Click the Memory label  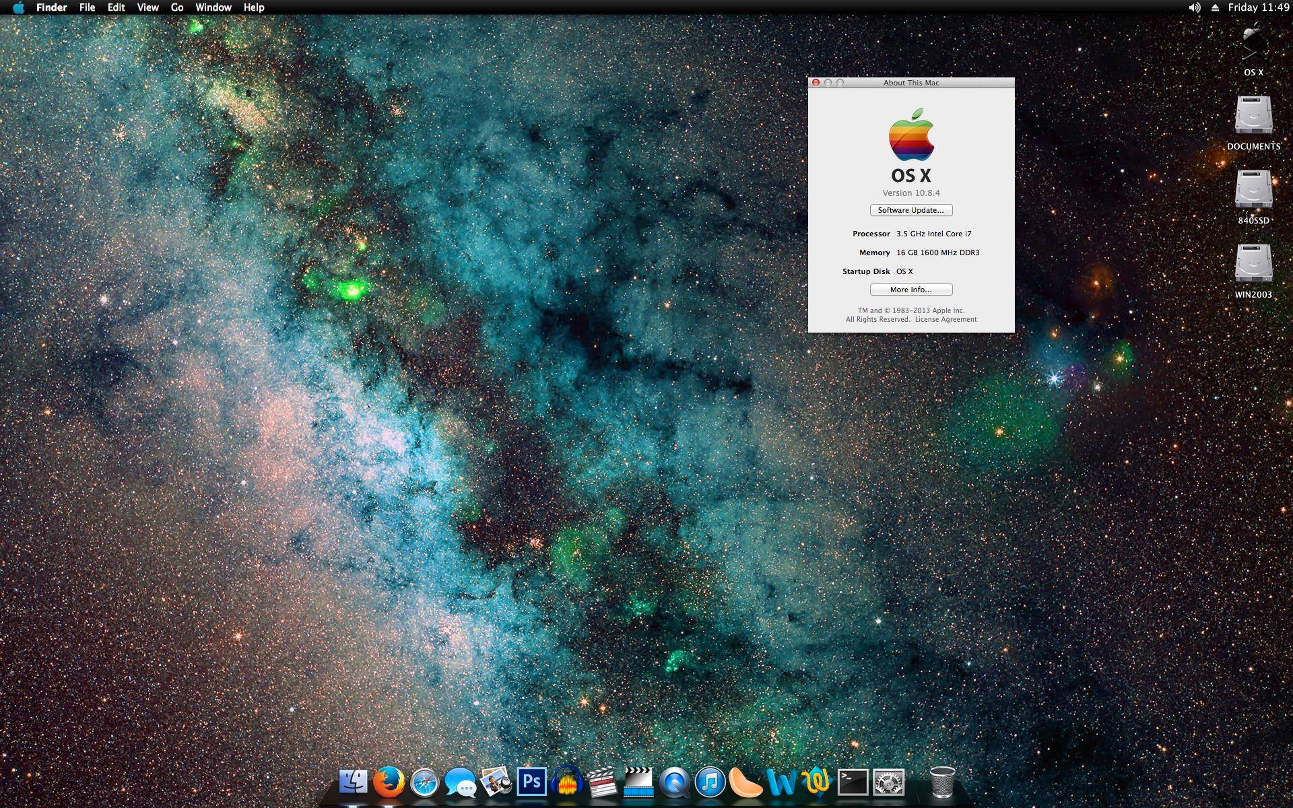tap(875, 252)
